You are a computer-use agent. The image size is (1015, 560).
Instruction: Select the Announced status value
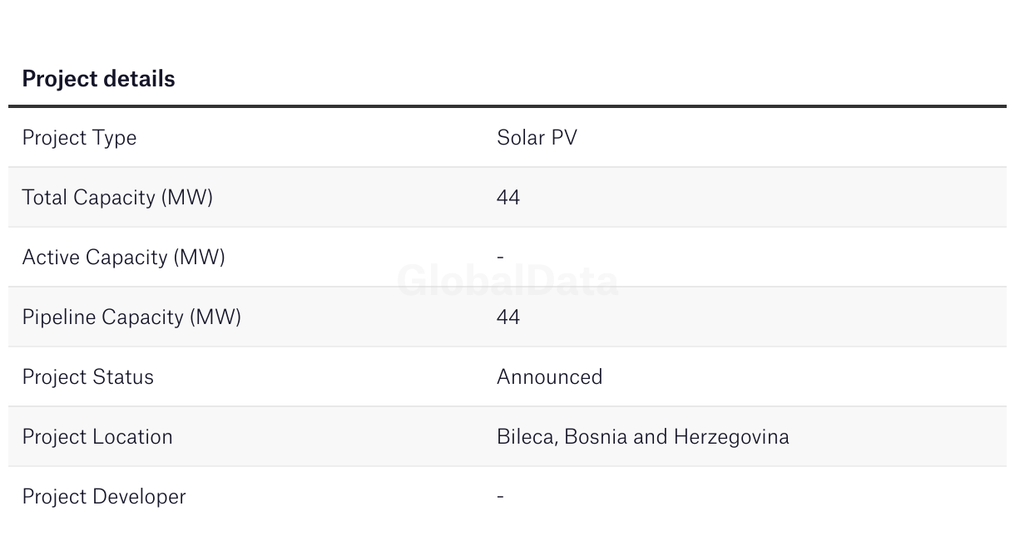click(x=549, y=377)
